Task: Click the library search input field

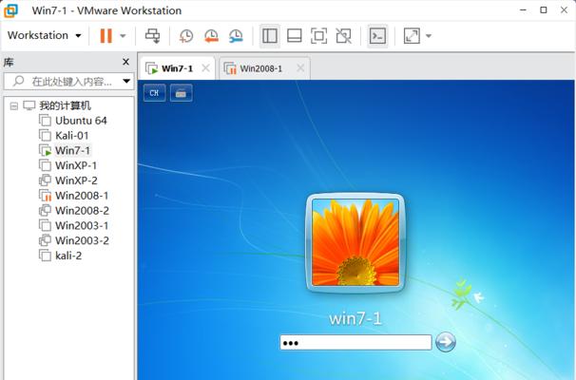Action: point(67,81)
